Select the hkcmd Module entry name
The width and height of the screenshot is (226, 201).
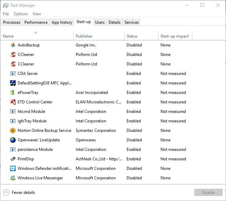coord(32,112)
